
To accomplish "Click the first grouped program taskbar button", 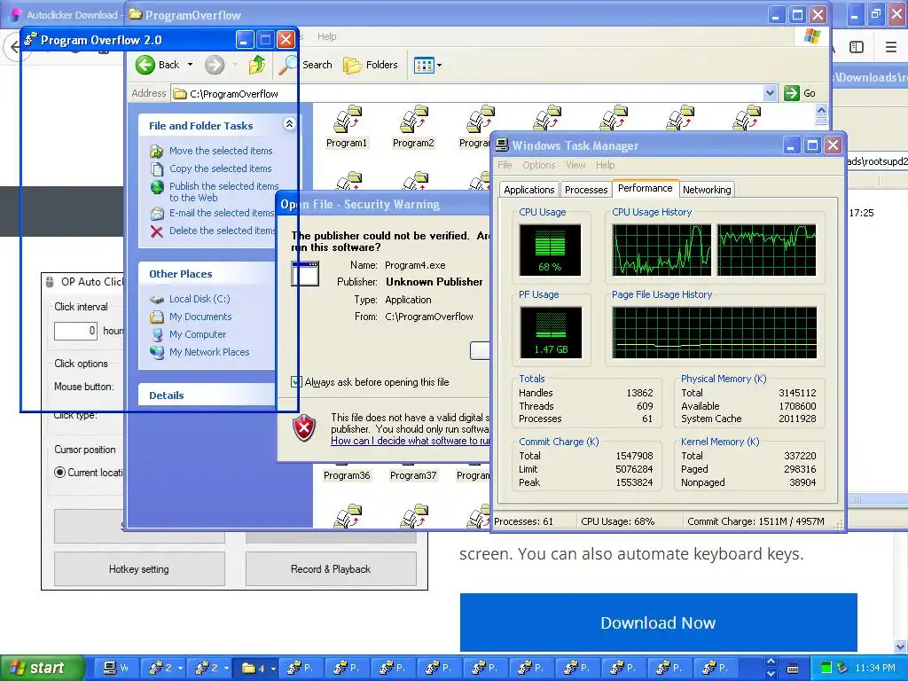I will click(x=165, y=669).
